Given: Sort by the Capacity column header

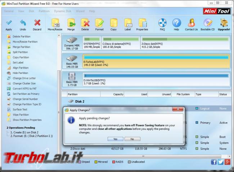Looking at the screenshot, I should pyautogui.click(x=112, y=94).
